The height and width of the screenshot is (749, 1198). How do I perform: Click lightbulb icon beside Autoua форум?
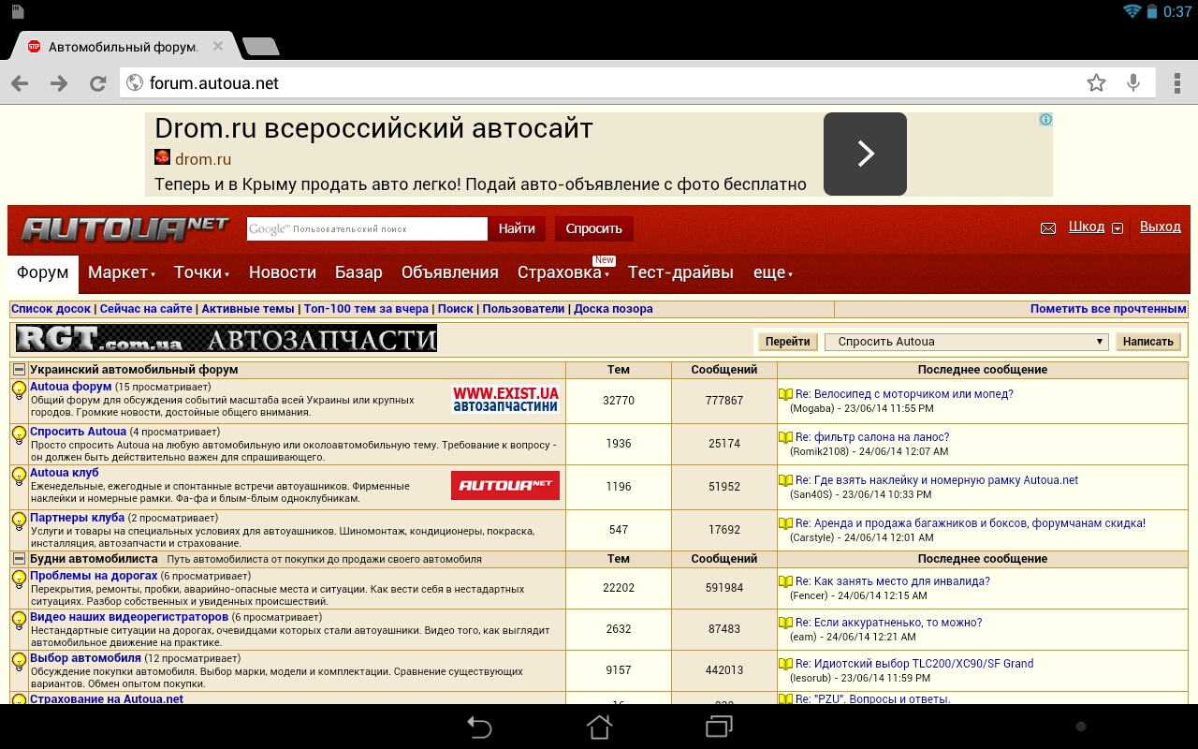(x=19, y=390)
